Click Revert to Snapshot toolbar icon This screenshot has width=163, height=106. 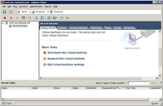pos(36,18)
